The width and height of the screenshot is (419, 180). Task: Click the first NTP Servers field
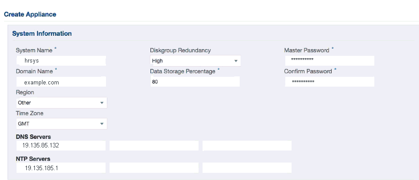tap(60, 168)
